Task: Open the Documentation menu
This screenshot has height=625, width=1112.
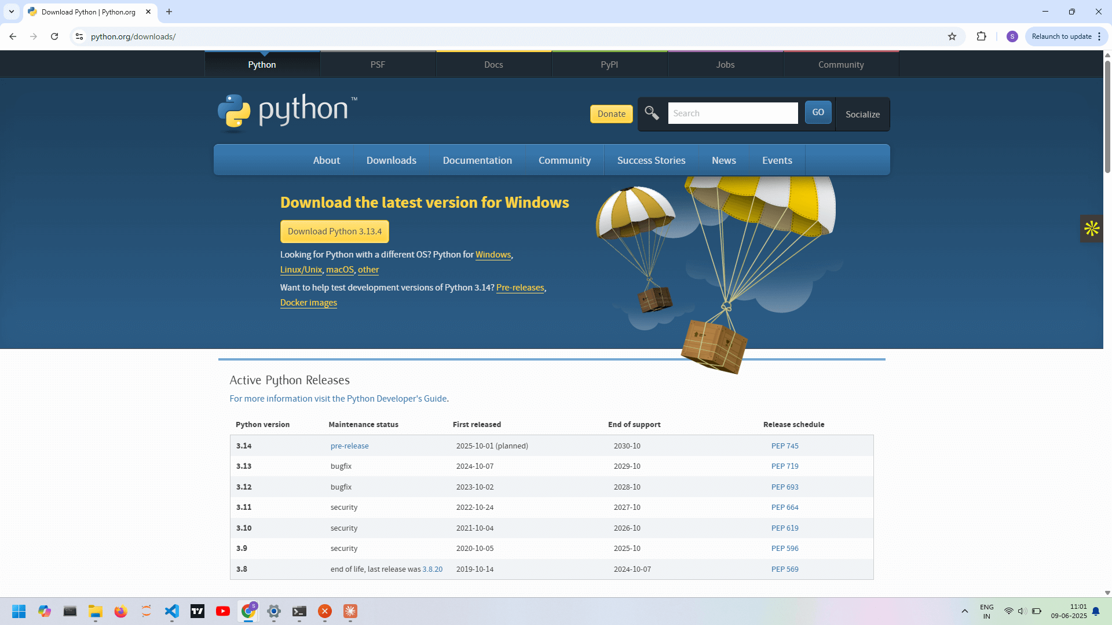Action: [x=477, y=160]
